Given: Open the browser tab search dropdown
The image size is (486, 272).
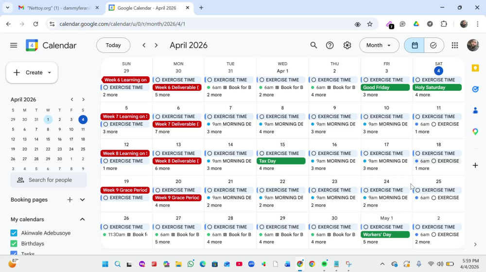Looking at the screenshot, I should (x=7, y=8).
